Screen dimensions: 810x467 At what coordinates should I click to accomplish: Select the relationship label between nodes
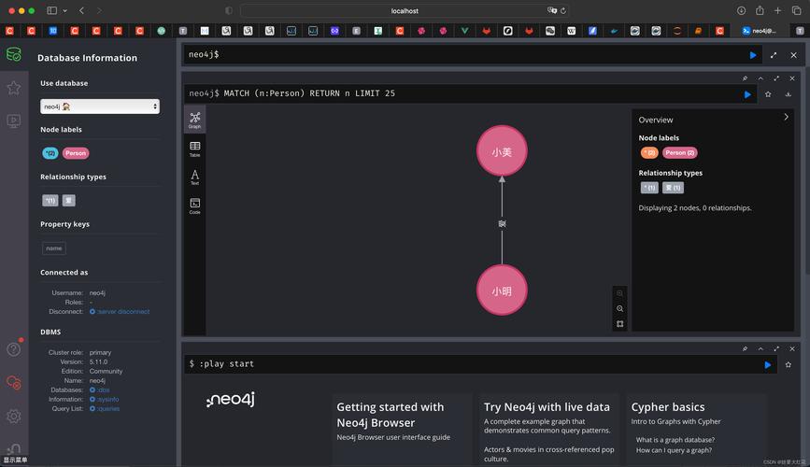coord(502,223)
